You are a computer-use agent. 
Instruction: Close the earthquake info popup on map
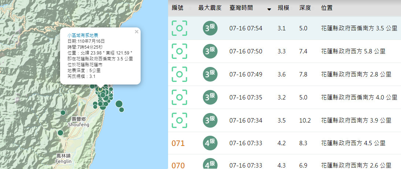[x=137, y=32]
